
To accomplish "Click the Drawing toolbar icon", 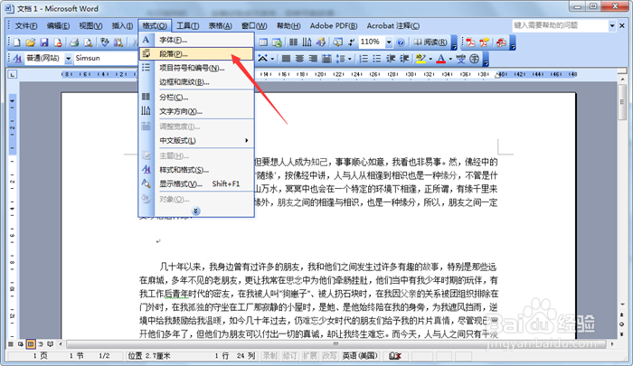I will click(320, 42).
